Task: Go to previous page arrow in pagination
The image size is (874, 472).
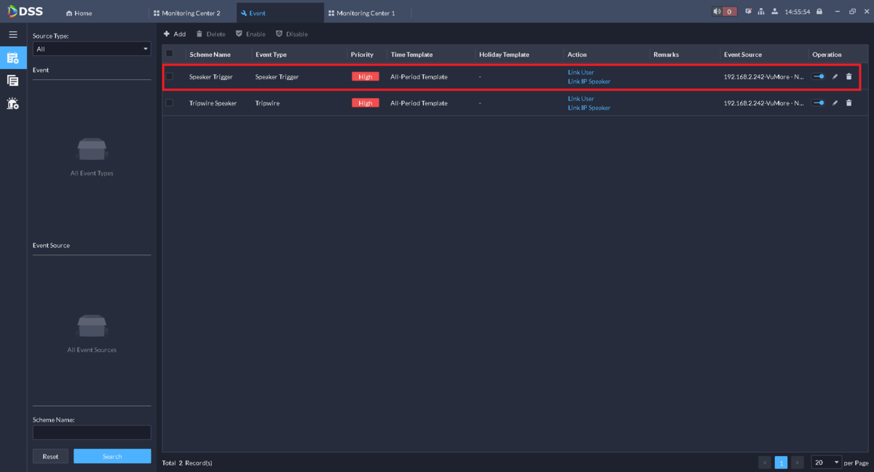Action: (765, 463)
